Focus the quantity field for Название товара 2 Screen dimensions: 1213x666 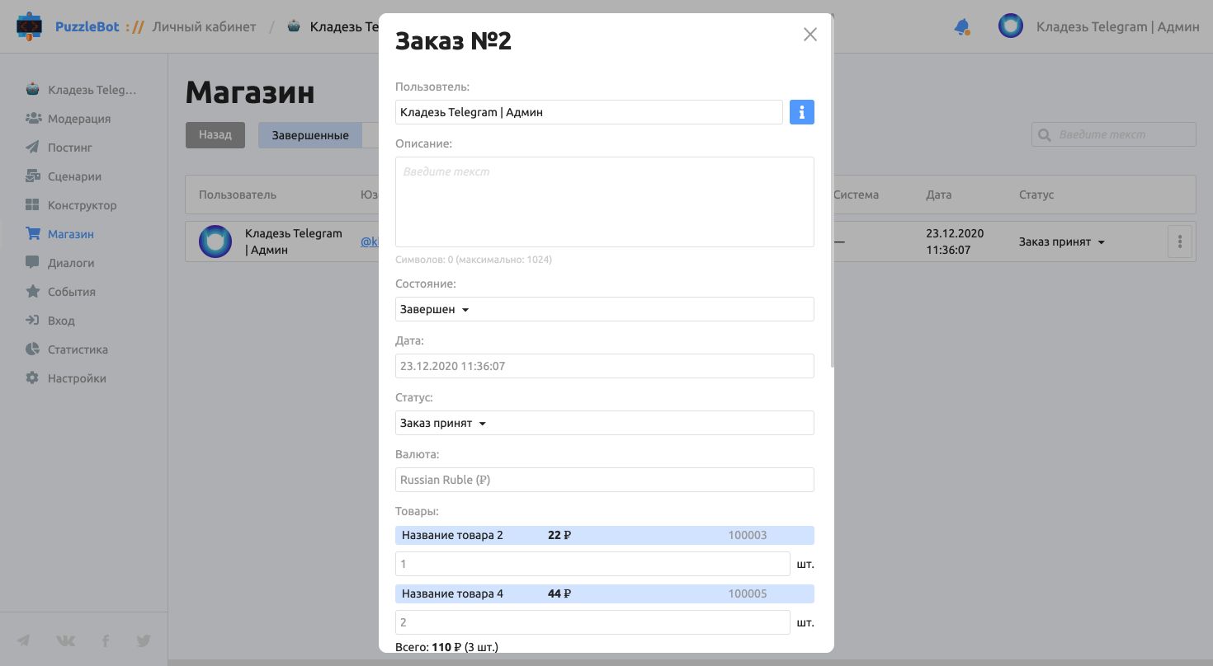(x=592, y=565)
